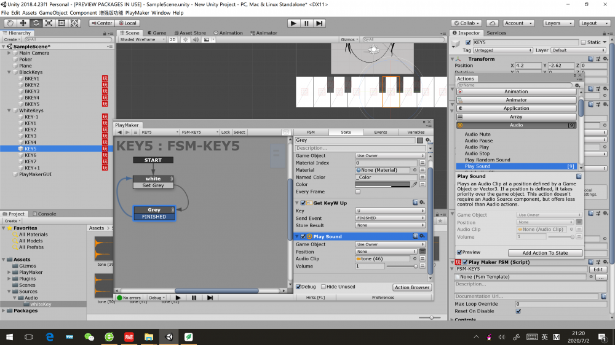Open scene effects image icon dropdown
The width and height of the screenshot is (615, 345).
[x=208, y=39]
